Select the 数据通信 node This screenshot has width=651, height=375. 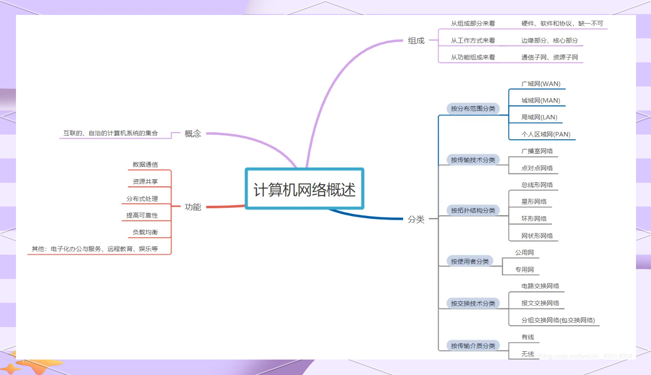point(145,165)
